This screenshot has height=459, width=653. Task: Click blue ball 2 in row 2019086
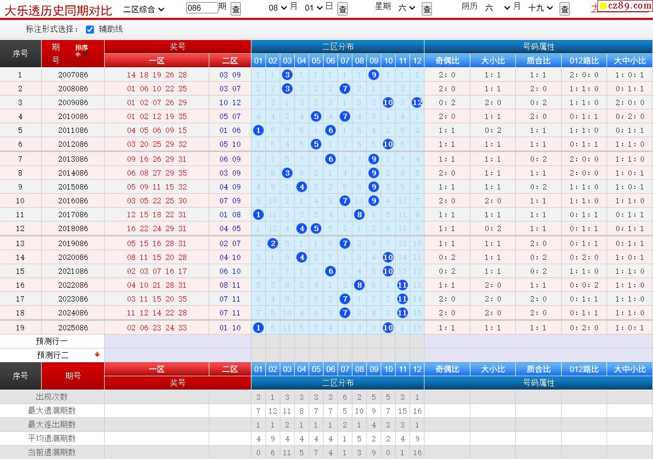pyautogui.click(x=273, y=243)
